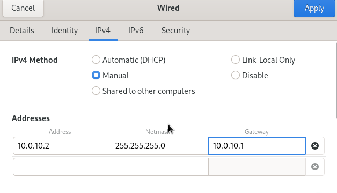337x193 pixels.
Task: Open the Details tab
Action: [x=22, y=31]
